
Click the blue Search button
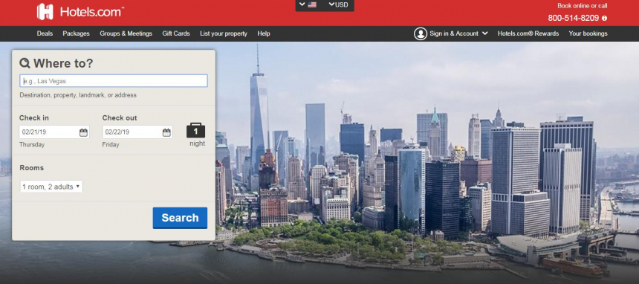click(x=180, y=218)
